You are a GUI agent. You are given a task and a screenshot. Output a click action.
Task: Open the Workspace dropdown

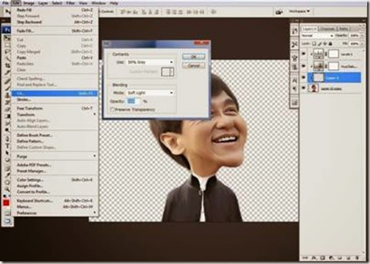299,11
